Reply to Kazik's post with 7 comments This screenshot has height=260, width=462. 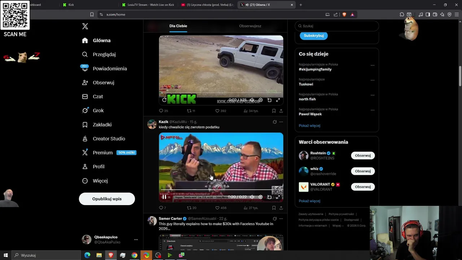pyautogui.click(x=162, y=208)
